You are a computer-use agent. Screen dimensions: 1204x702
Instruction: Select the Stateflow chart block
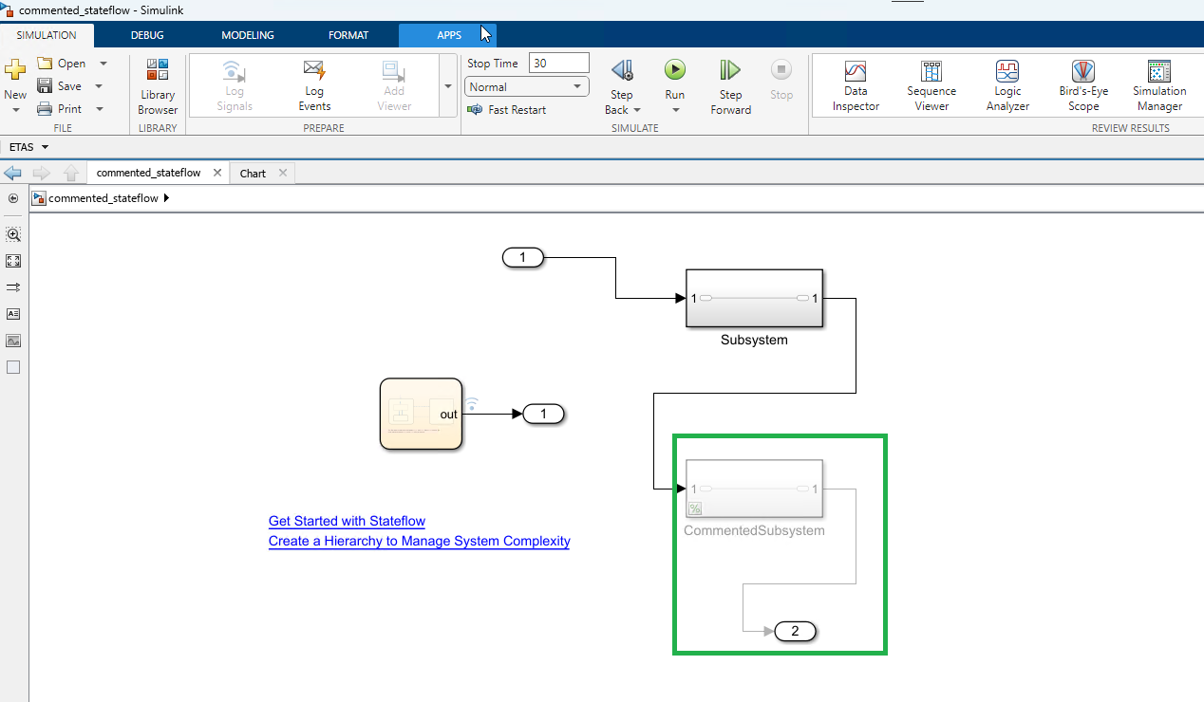coord(421,413)
